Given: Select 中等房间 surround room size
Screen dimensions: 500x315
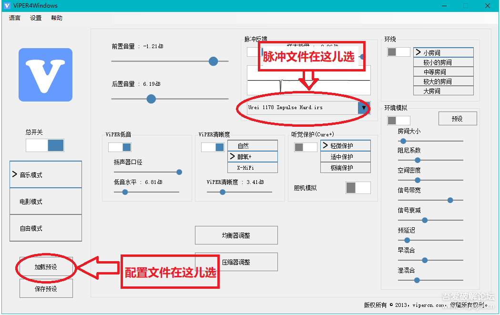Looking at the screenshot, I should point(443,72).
